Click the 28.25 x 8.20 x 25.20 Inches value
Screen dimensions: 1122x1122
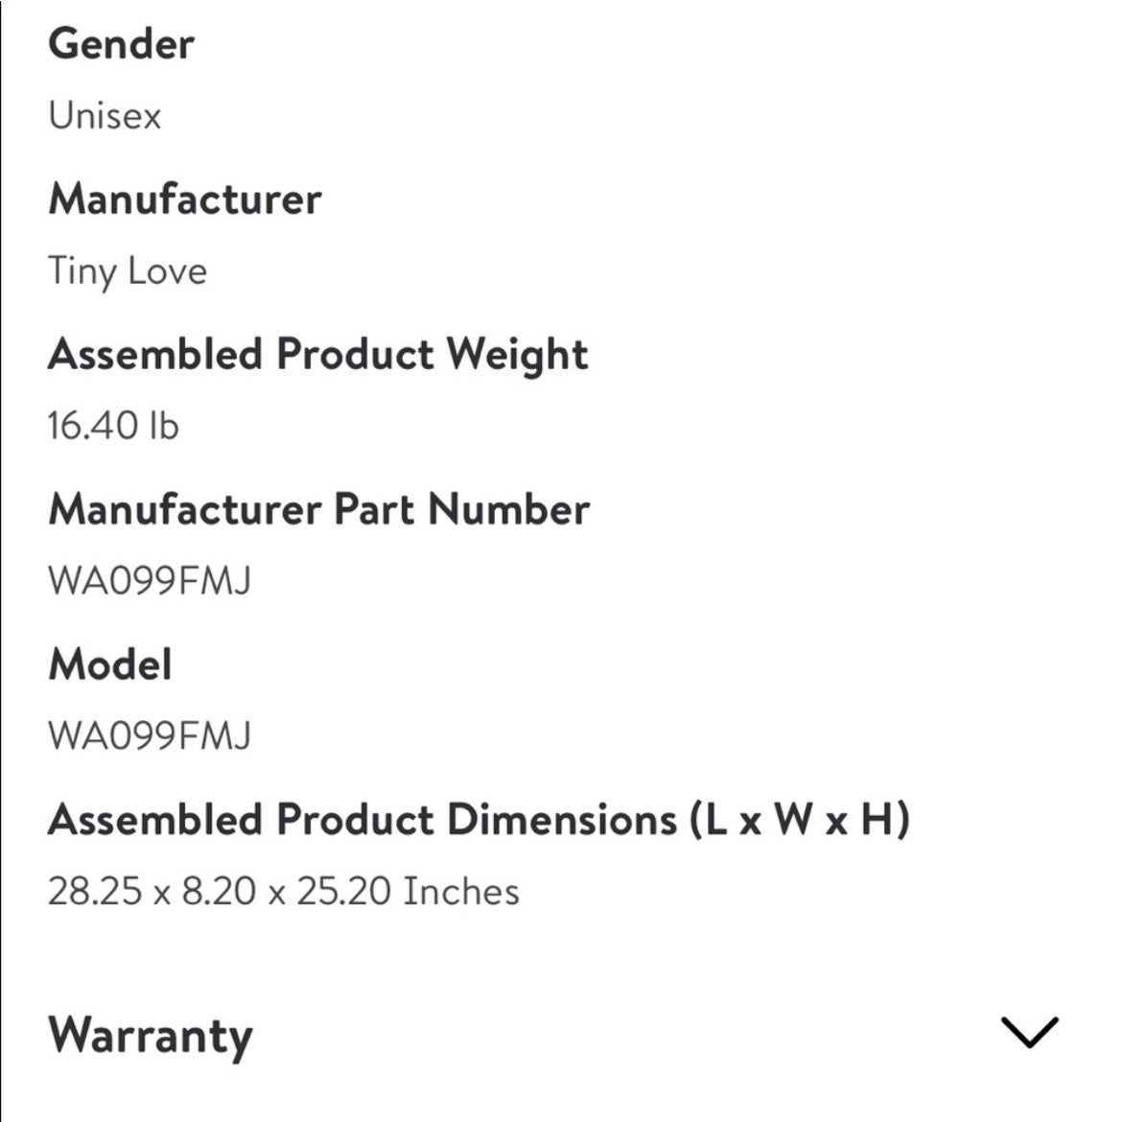[x=283, y=892]
